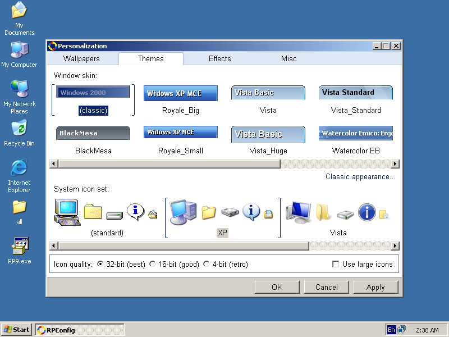The width and height of the screenshot is (449, 337).
Task: Select 16-bit (good) icon quality
Action: pos(153,264)
